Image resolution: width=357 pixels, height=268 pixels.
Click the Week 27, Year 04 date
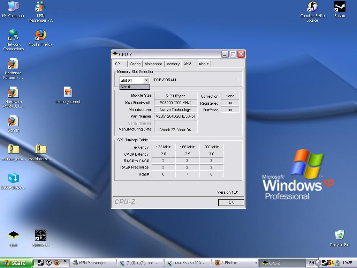[176, 130]
